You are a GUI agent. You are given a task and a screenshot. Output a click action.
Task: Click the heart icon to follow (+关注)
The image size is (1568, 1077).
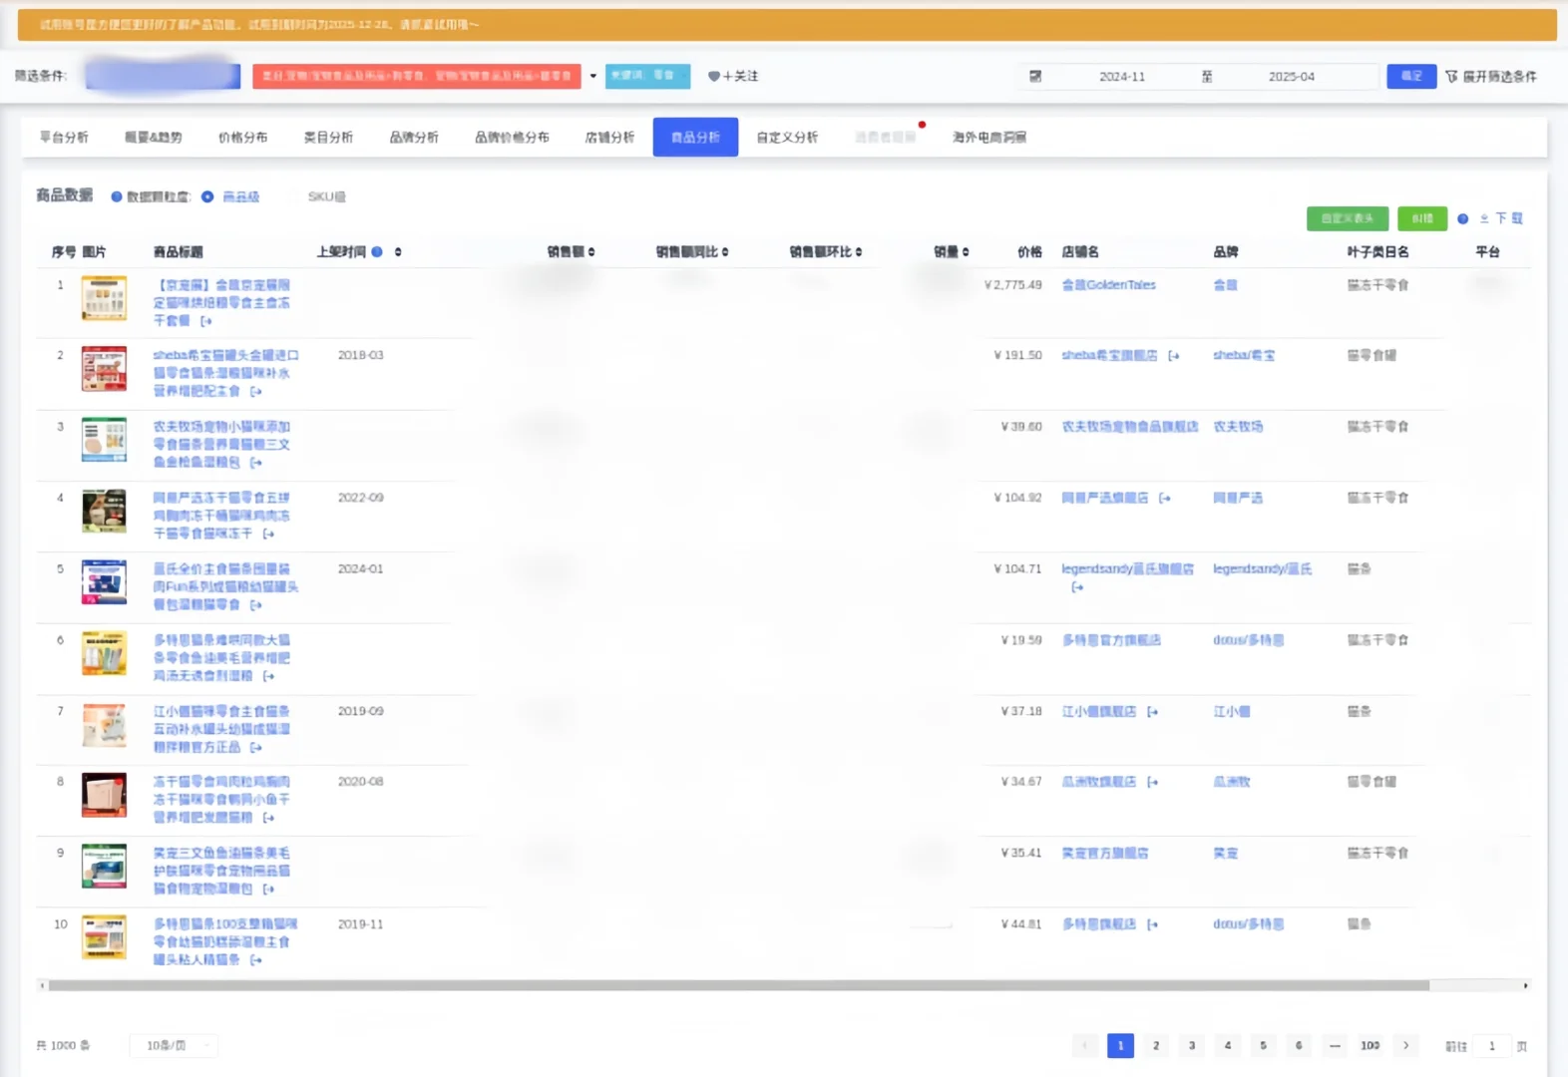click(713, 77)
